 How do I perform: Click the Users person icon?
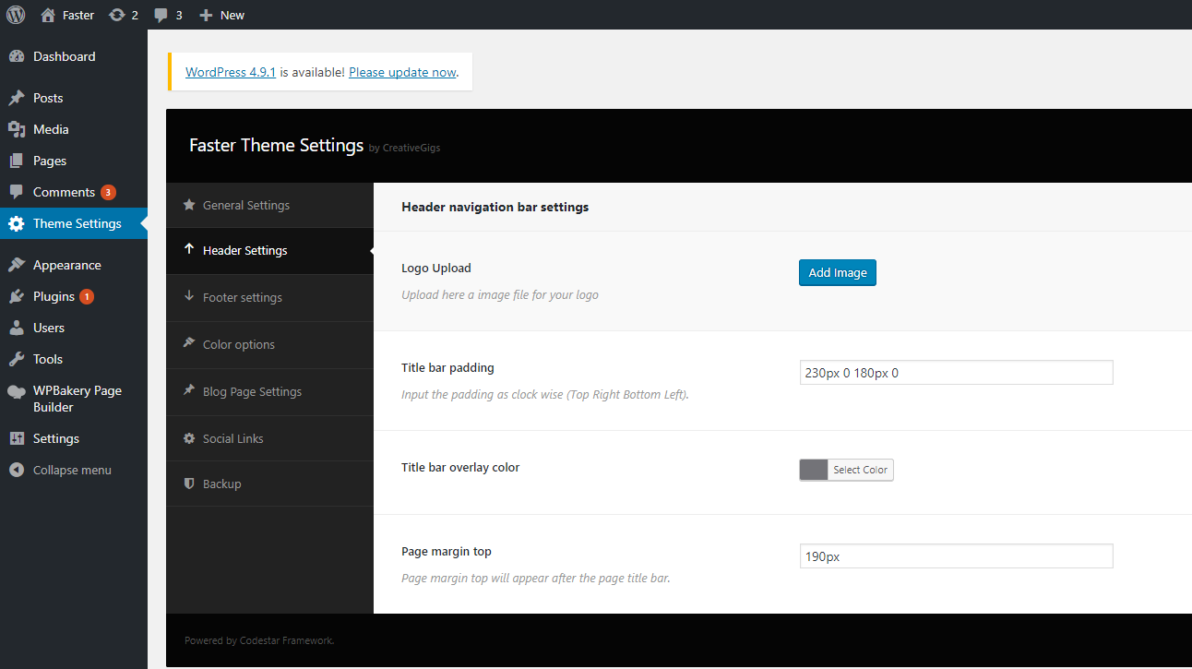(x=17, y=328)
